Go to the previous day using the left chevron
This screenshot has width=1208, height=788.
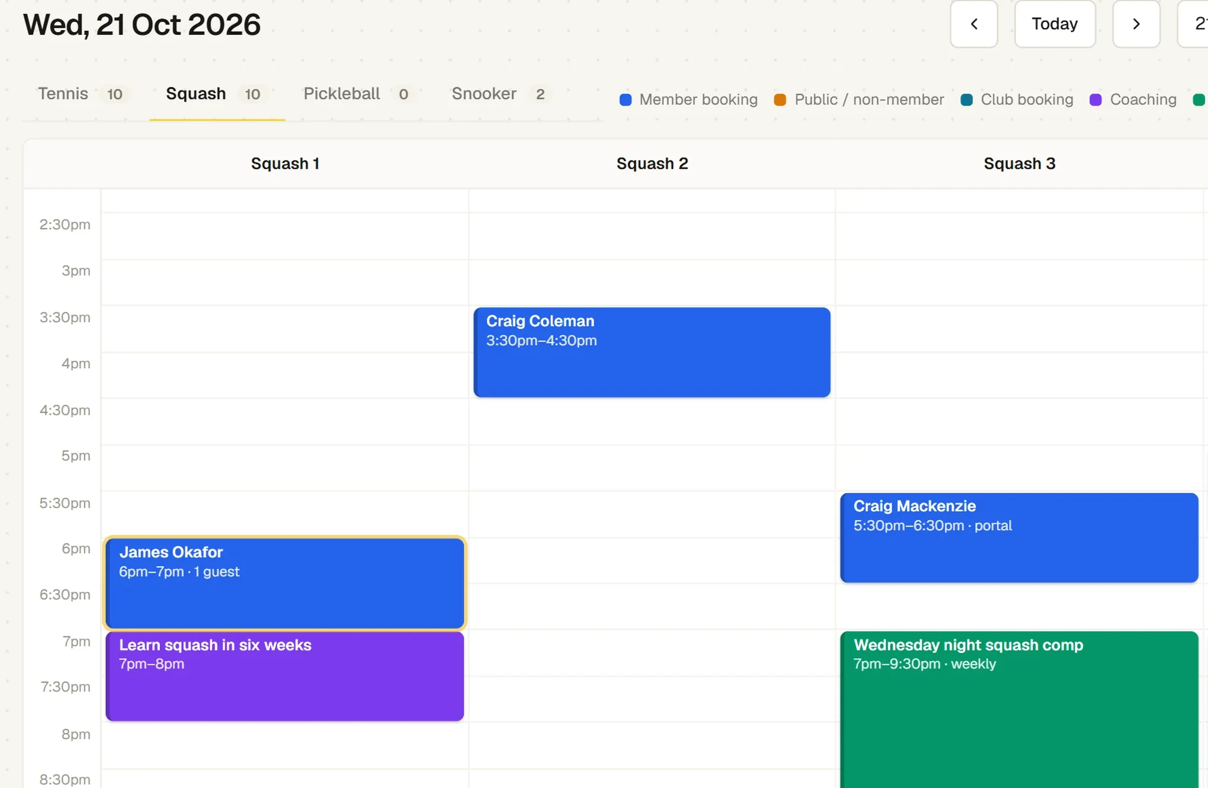(974, 24)
